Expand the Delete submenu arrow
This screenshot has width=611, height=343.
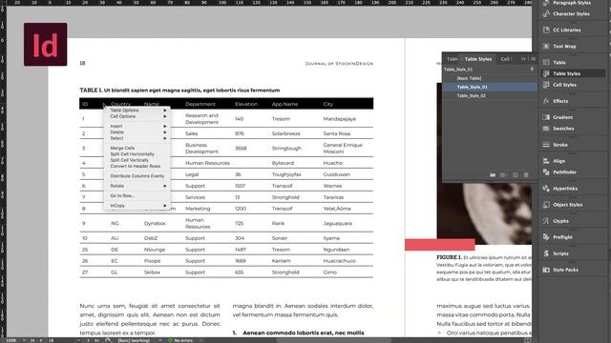pyautogui.click(x=165, y=132)
